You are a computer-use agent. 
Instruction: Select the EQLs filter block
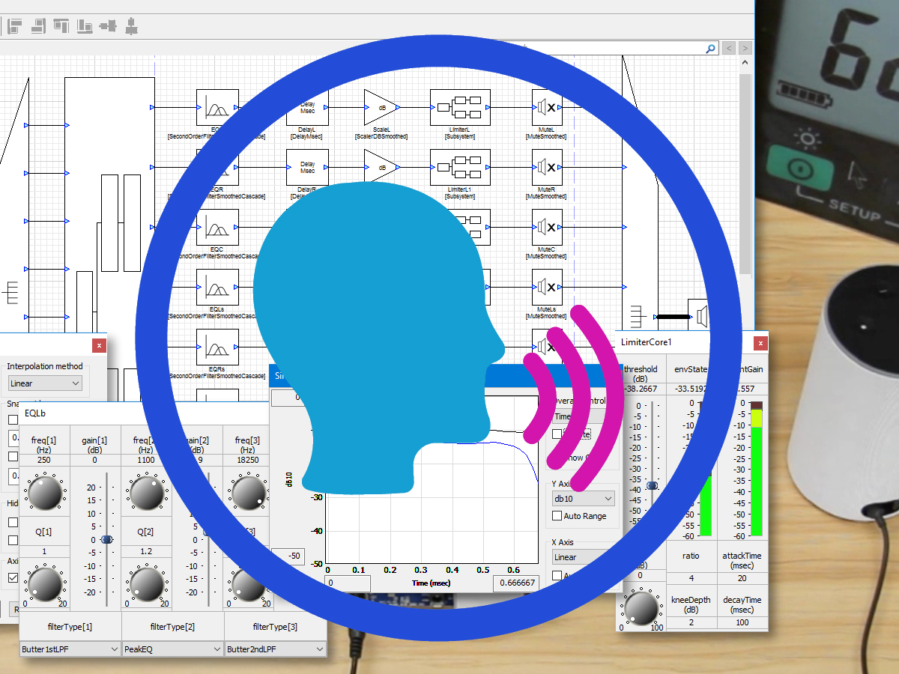pyautogui.click(x=217, y=287)
